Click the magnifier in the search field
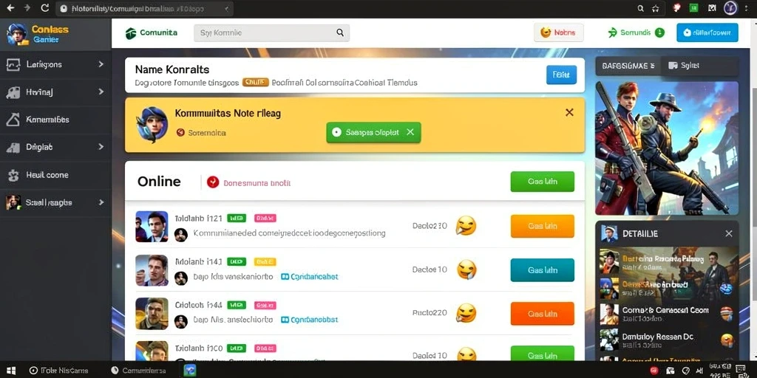The image size is (757, 378). coord(340,32)
